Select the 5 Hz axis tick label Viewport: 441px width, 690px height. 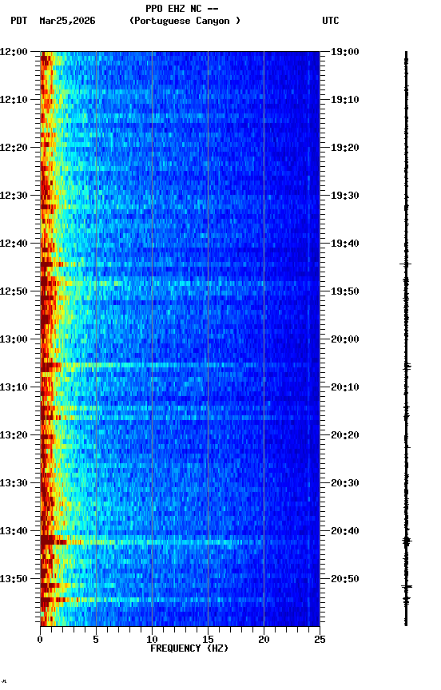point(96,640)
